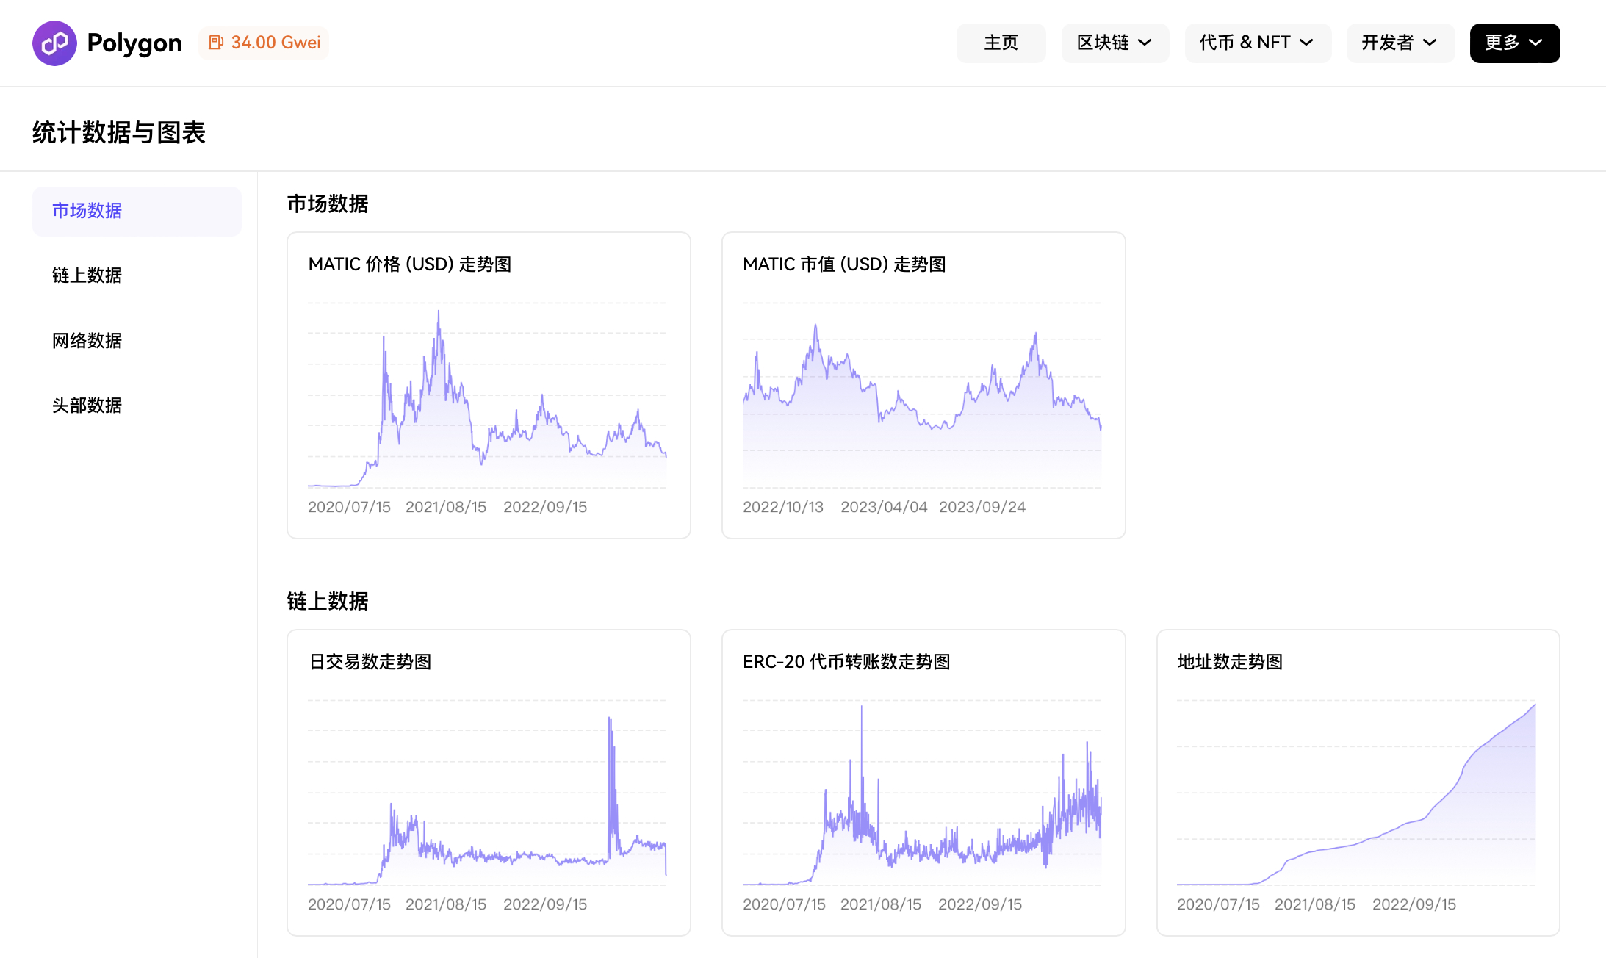
Task: Click the ERC-20 transfers chart thumbnail
Action: (x=922, y=793)
